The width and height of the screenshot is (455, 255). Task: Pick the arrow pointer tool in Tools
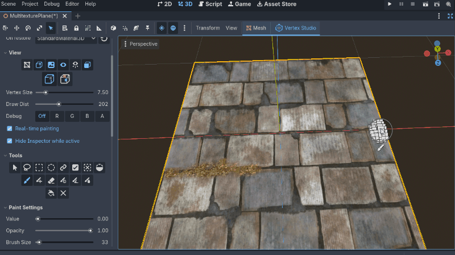pos(15,167)
